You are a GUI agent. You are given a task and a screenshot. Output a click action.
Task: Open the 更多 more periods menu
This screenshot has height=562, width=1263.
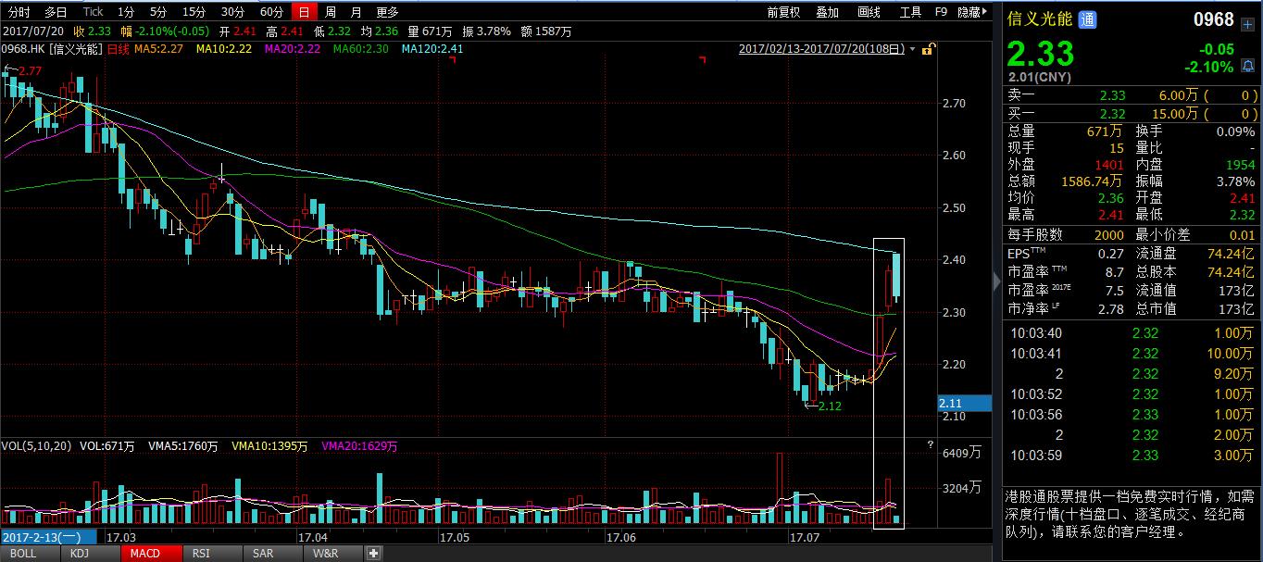387,12
